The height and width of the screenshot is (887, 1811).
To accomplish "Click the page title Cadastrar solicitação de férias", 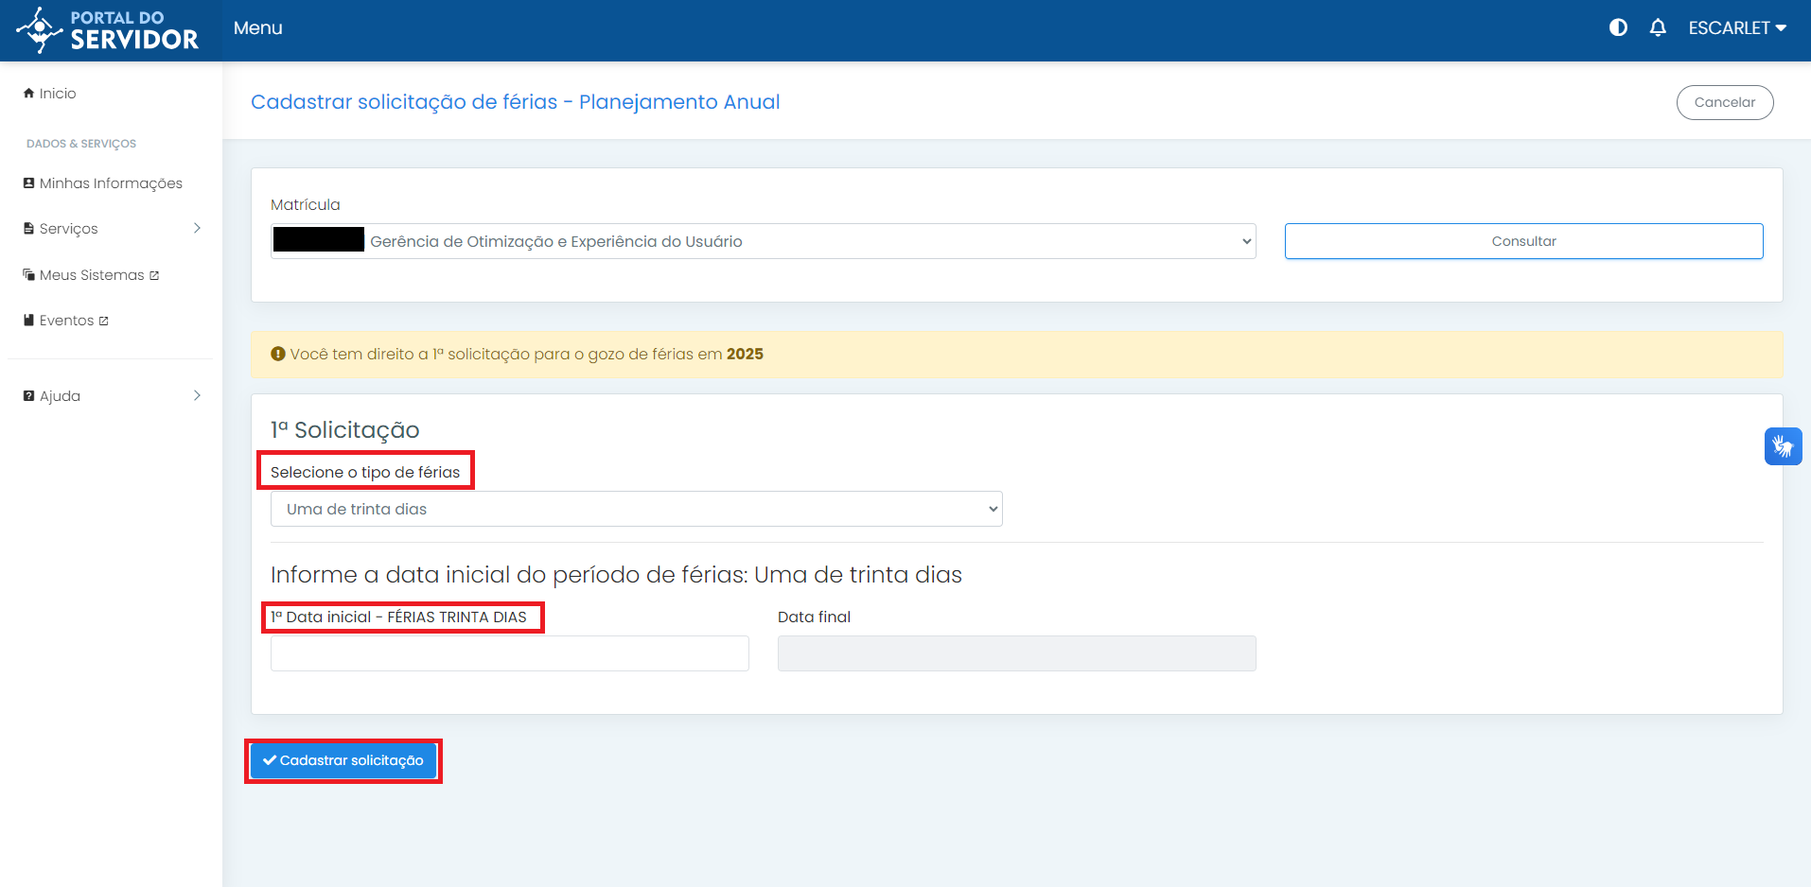I will [x=515, y=102].
